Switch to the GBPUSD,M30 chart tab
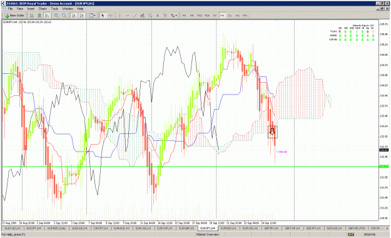 coord(357,228)
